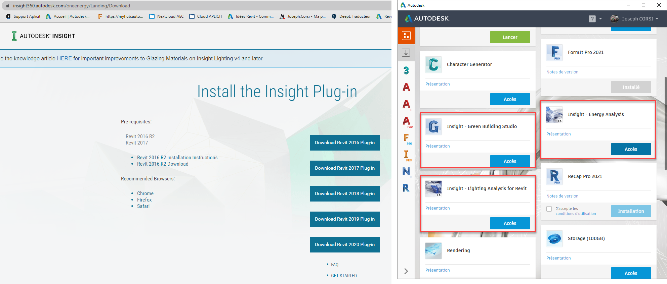
Task: Click Accès for Insight - Energy Analysis
Action: (631, 149)
